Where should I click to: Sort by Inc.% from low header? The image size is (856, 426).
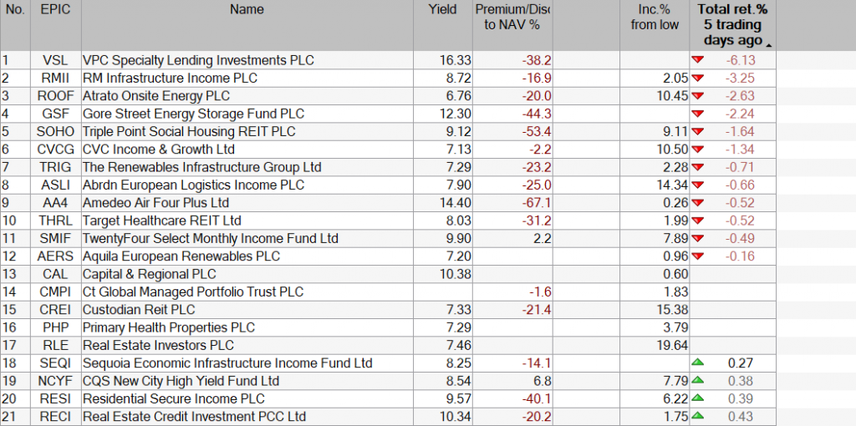(x=655, y=26)
